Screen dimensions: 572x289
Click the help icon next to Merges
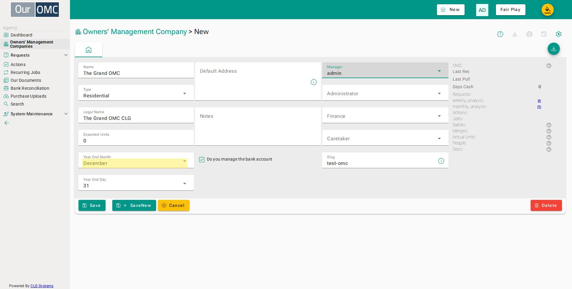[x=549, y=131]
